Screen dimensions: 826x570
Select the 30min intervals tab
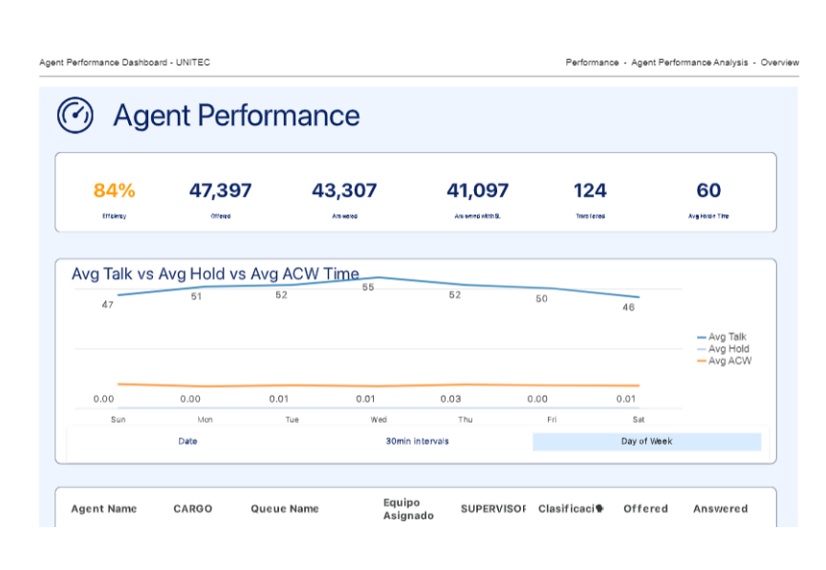[417, 442]
